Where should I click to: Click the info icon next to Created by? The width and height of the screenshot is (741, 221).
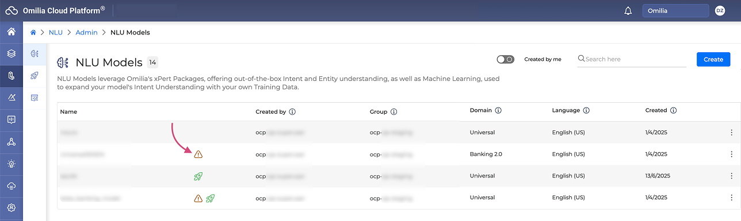pyautogui.click(x=292, y=111)
